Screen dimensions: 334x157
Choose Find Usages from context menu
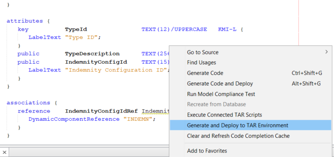pyautogui.click(x=251, y=63)
